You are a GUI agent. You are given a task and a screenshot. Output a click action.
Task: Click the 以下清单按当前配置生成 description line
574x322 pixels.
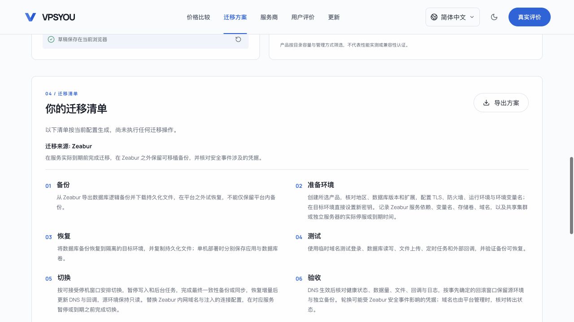click(112, 130)
